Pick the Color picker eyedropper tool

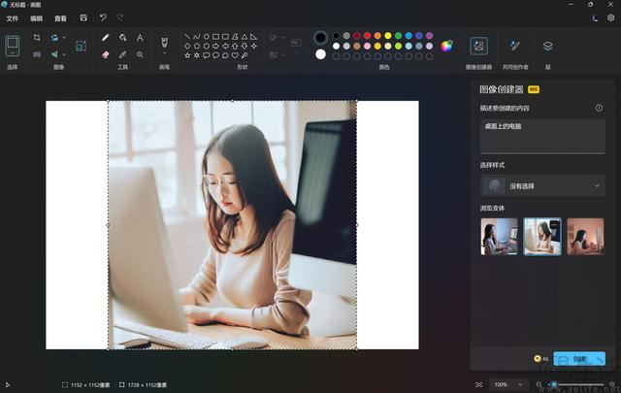click(x=123, y=54)
